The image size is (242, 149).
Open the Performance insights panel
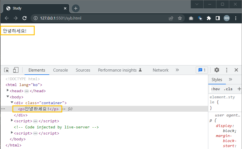pos(120,70)
